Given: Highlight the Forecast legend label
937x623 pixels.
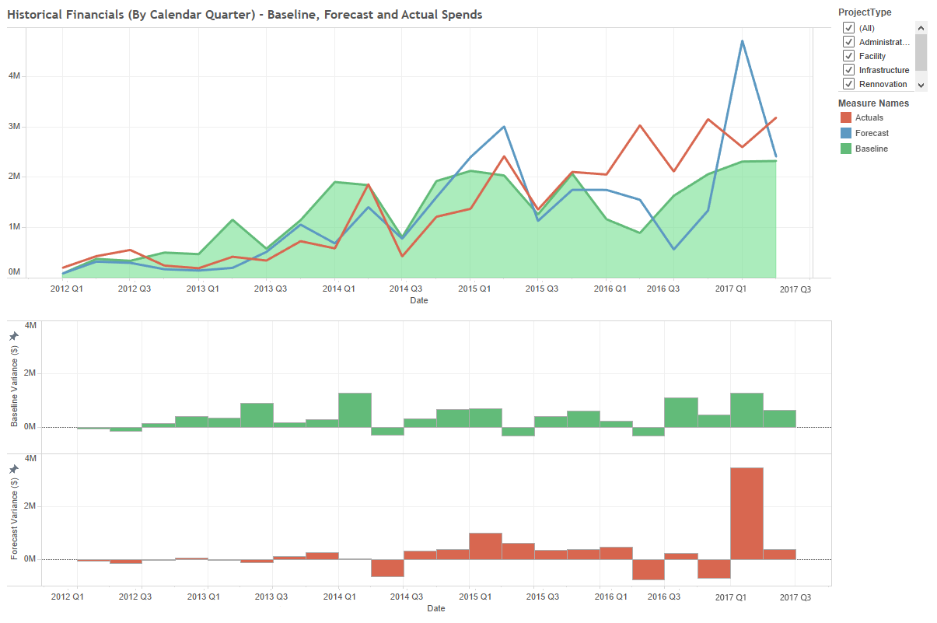Looking at the screenshot, I should (x=872, y=133).
